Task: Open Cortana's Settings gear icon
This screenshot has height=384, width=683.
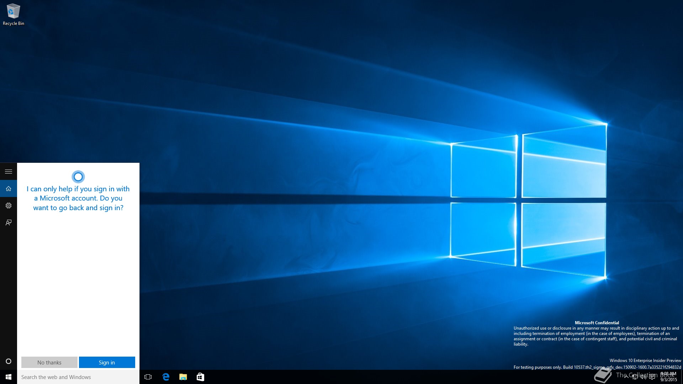Action: 9,206
